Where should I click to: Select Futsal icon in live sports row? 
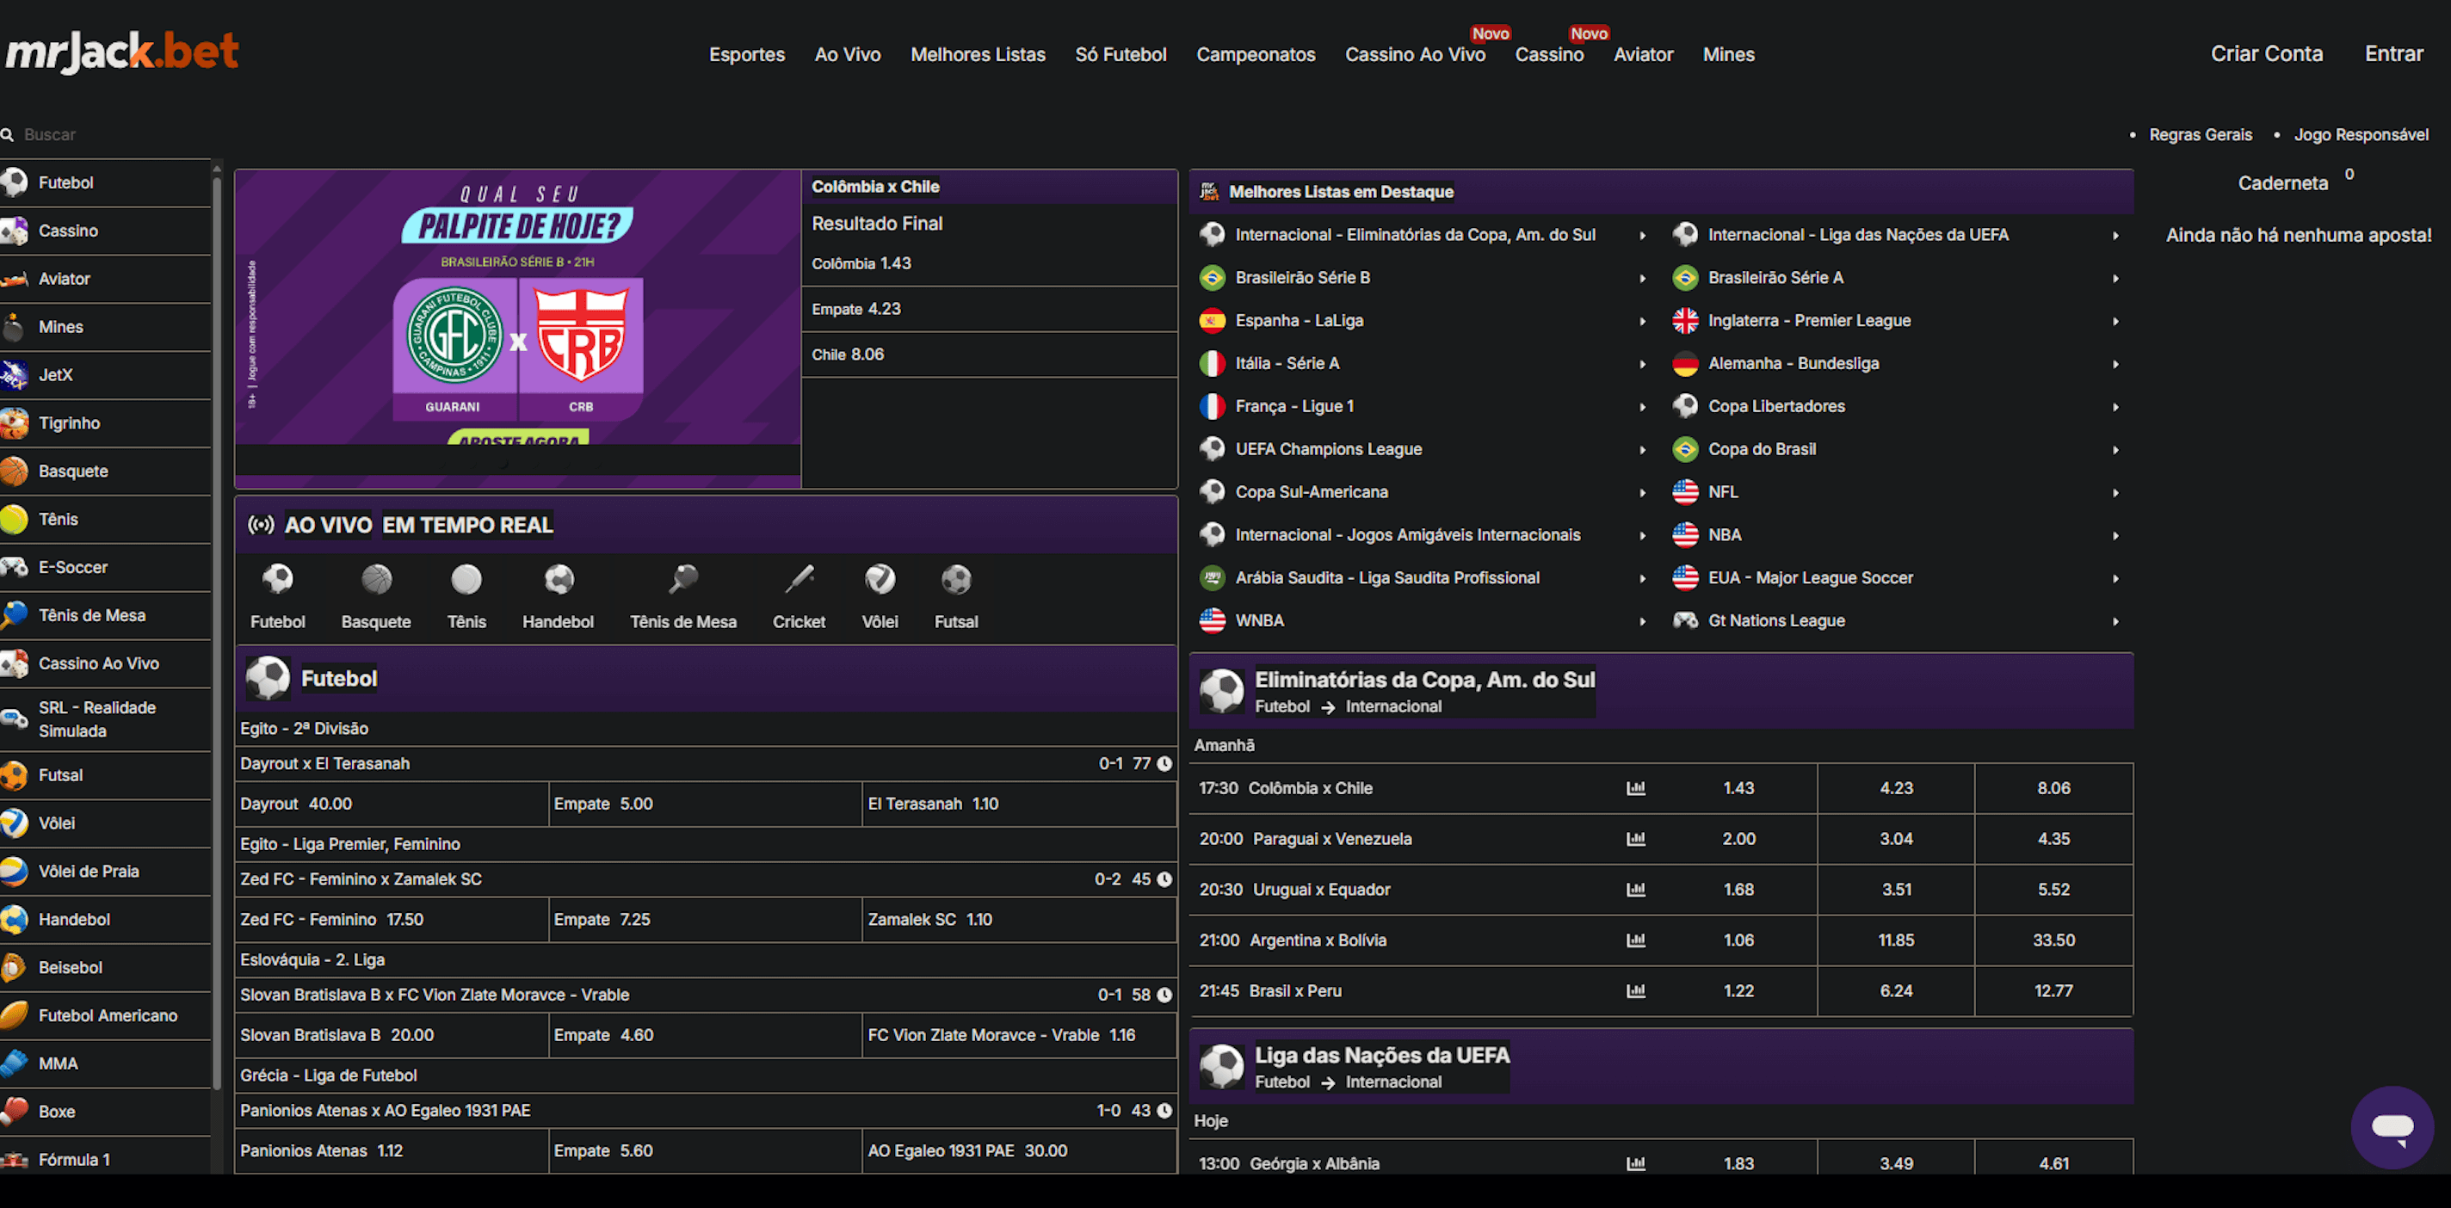[956, 579]
